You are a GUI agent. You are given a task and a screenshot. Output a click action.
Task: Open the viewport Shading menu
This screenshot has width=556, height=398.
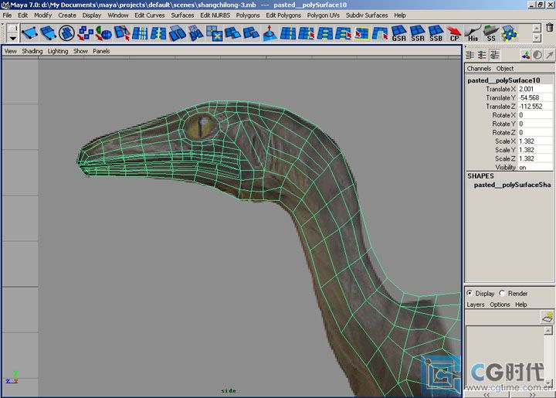32,51
